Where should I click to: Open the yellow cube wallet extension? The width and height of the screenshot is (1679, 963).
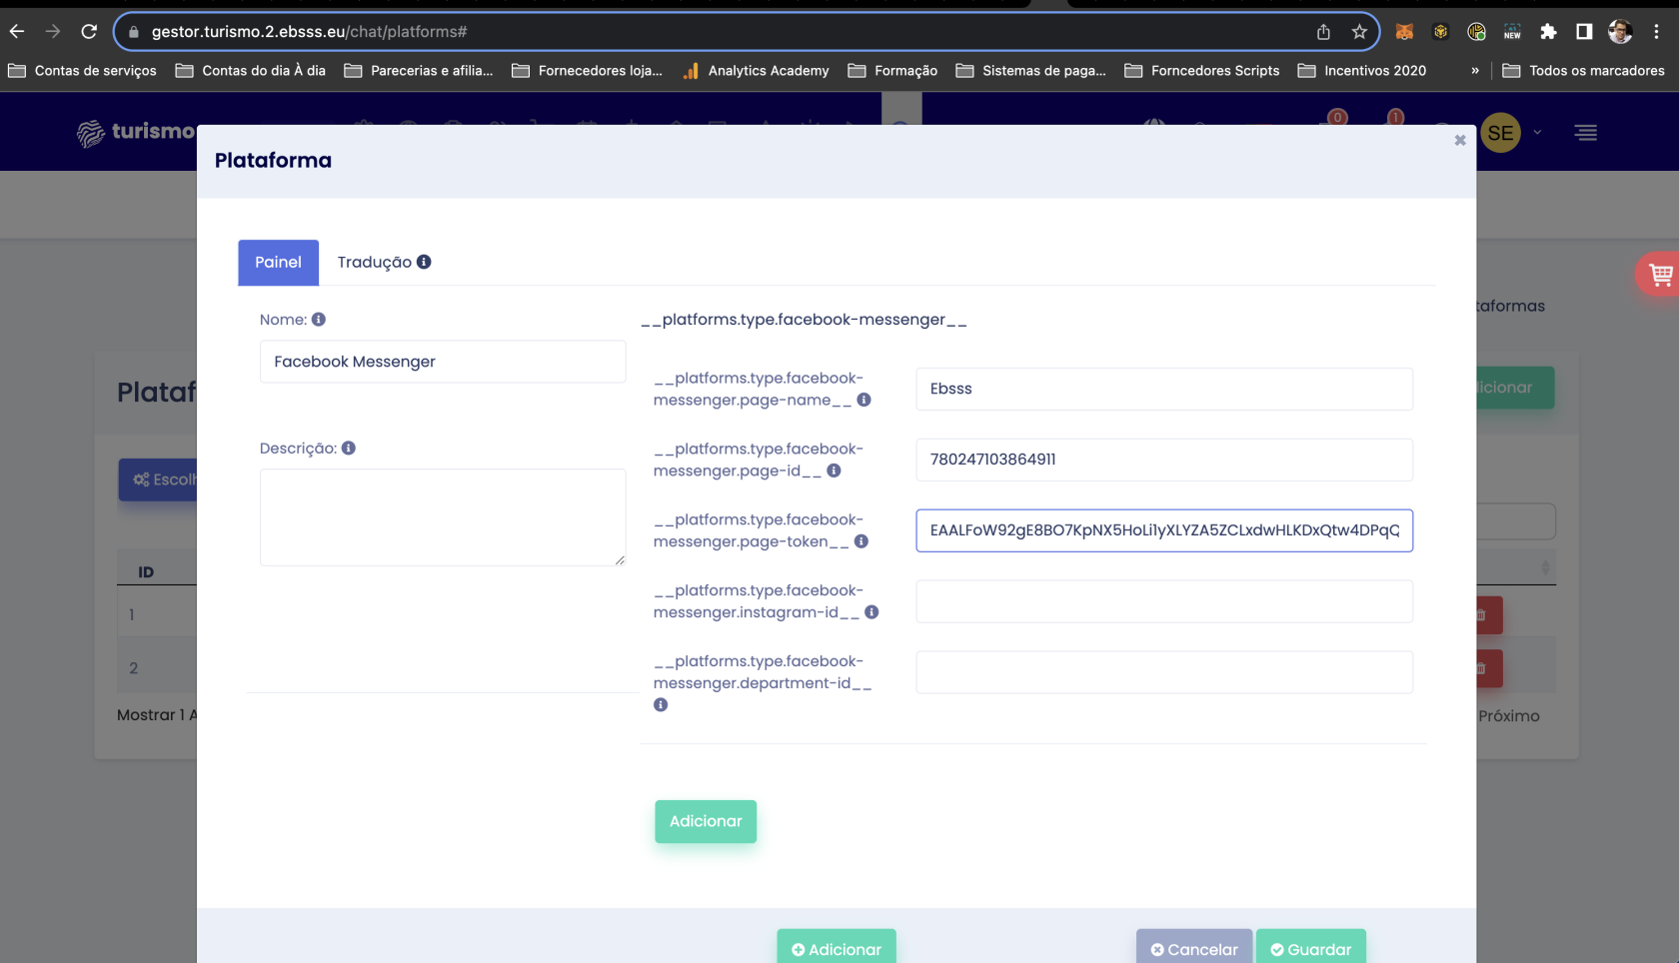coord(1440,32)
